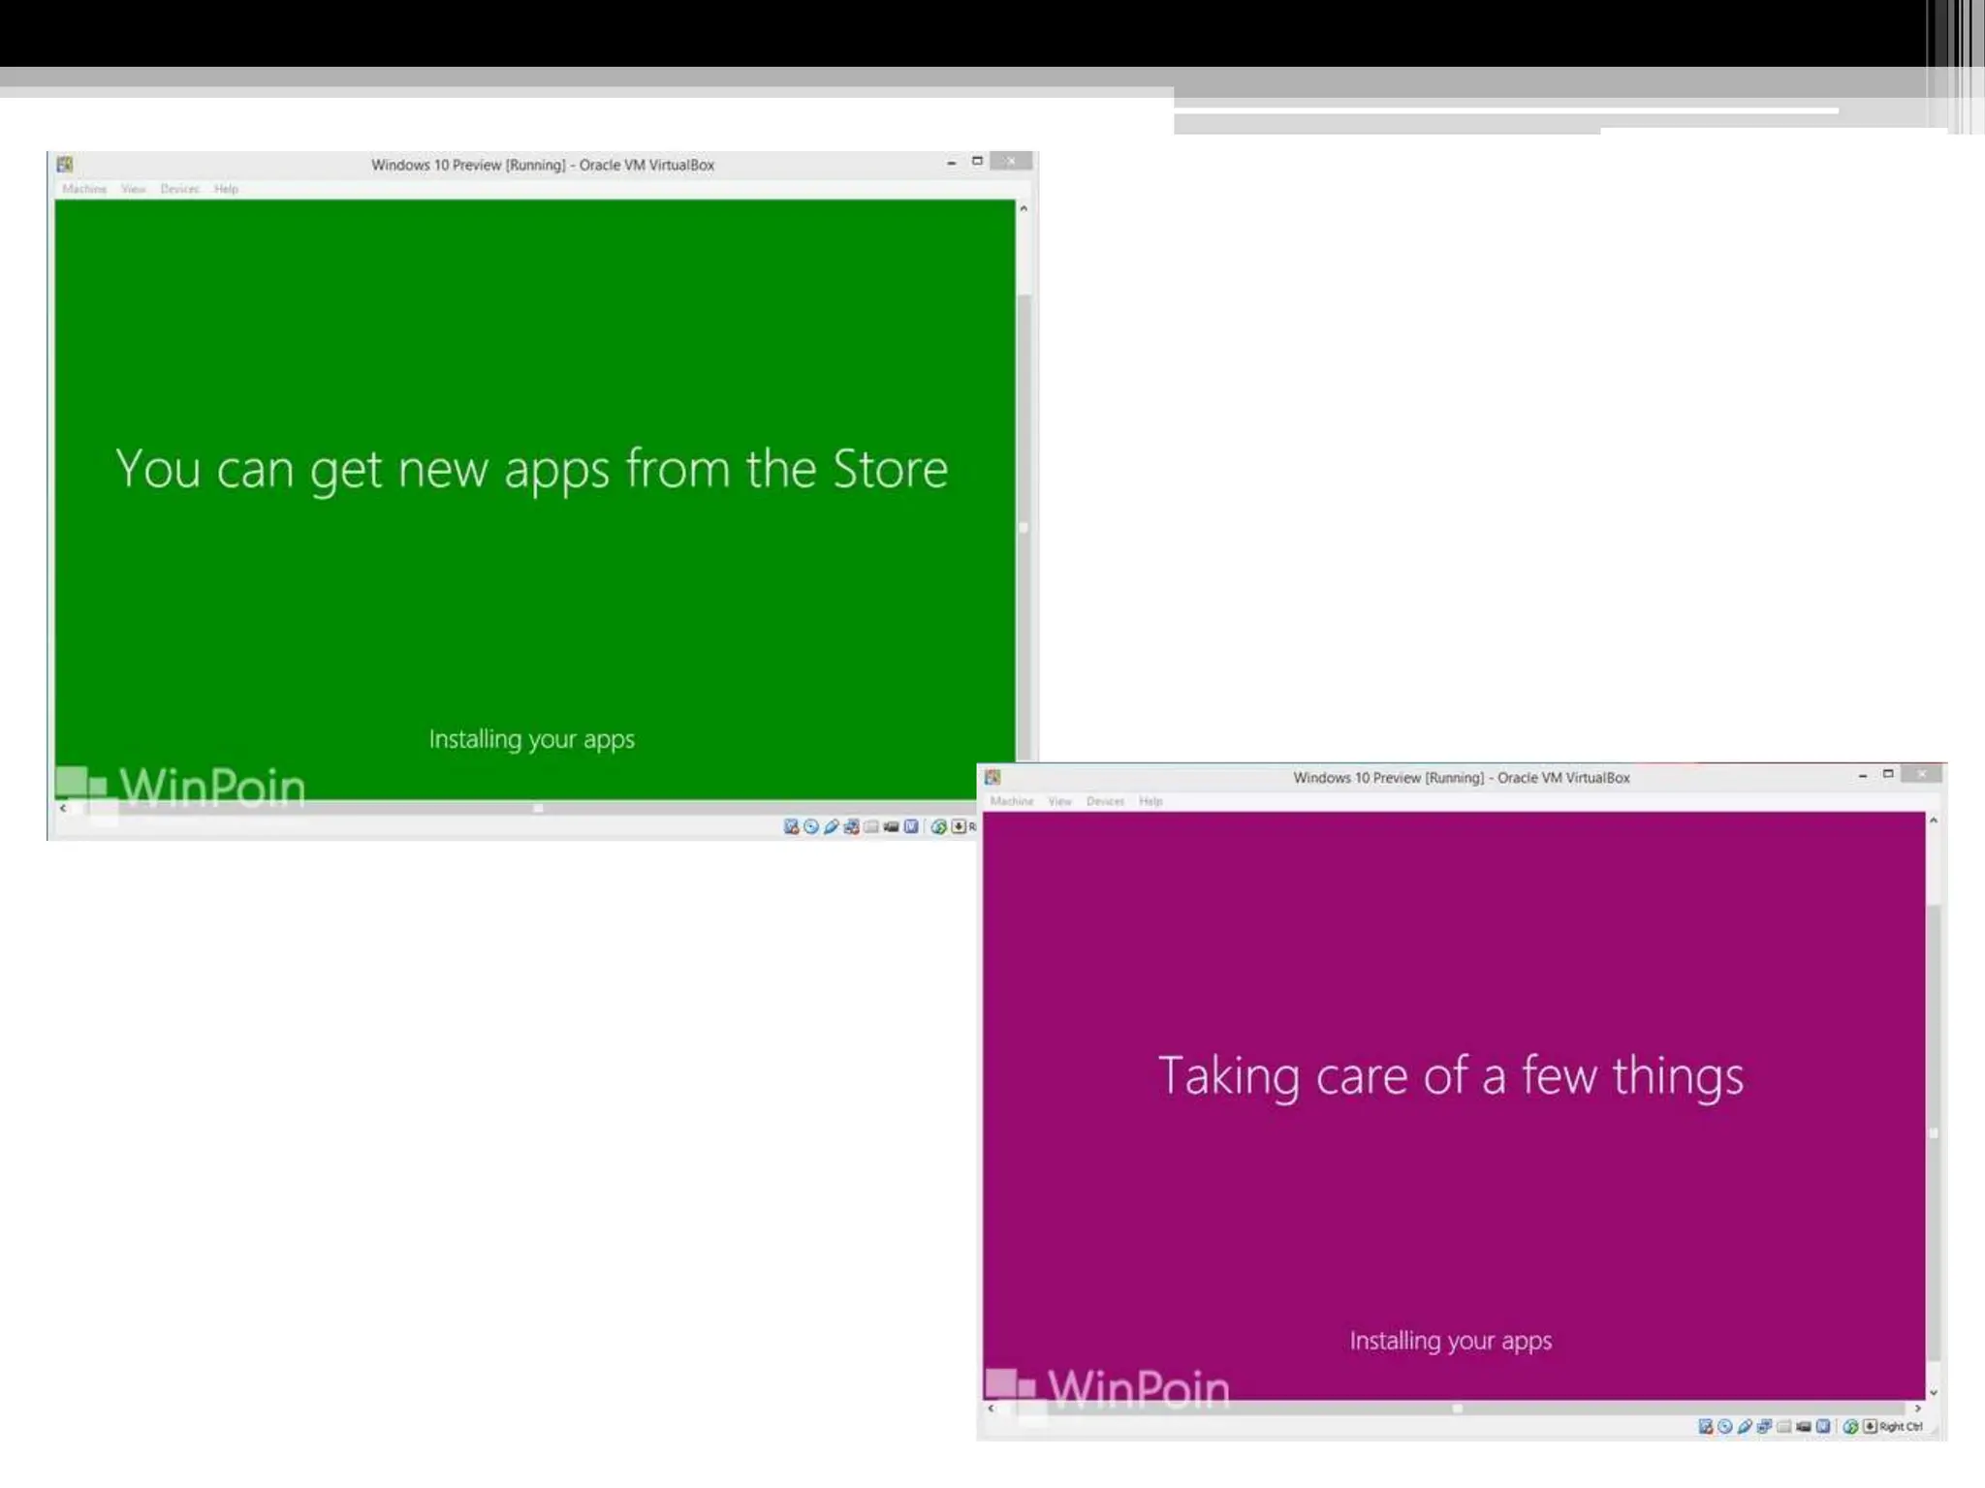Click optical disc icon in the green window's status bar
This screenshot has height=1488, width=1985.
coord(811,826)
